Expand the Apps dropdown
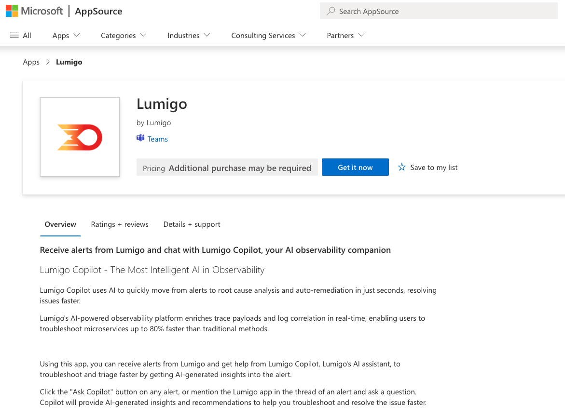 click(66, 35)
